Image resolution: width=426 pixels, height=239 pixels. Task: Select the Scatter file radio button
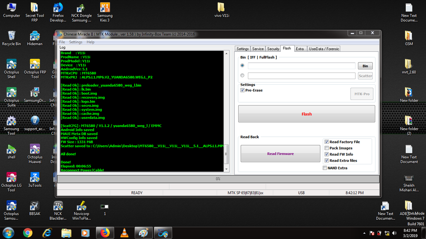tap(242, 76)
